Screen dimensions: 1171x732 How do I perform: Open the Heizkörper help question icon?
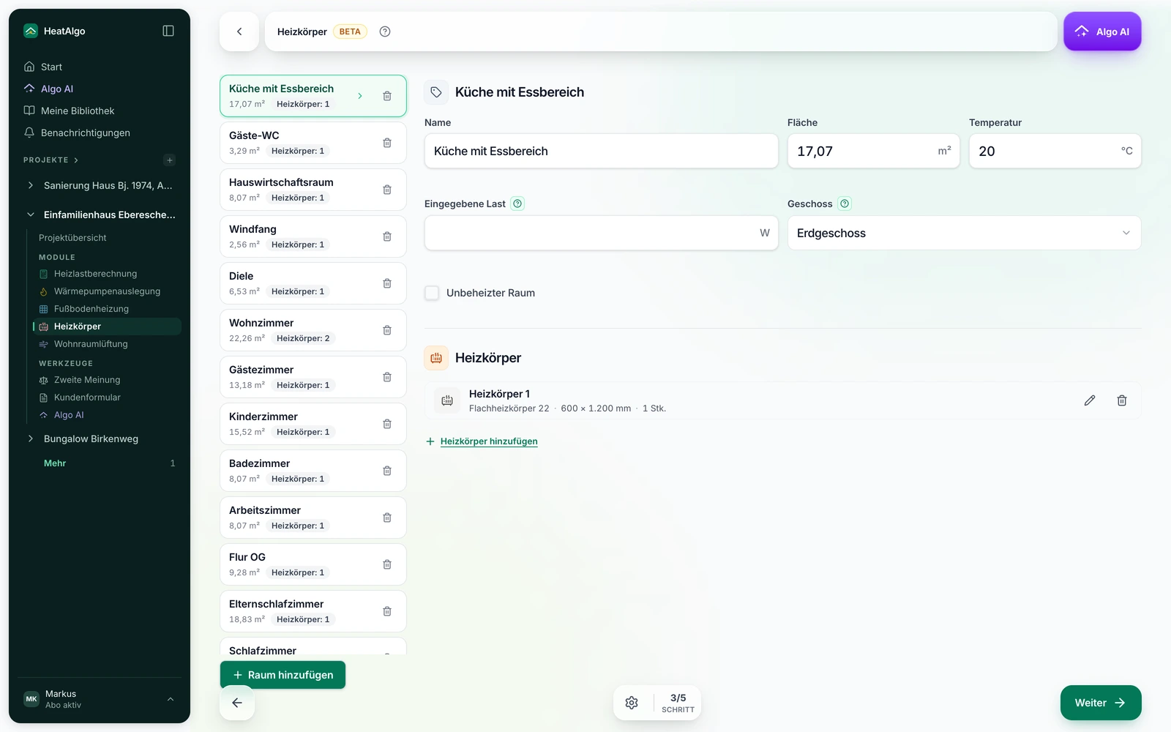(385, 31)
